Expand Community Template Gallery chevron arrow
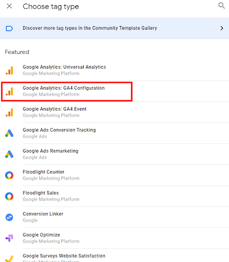The image size is (229, 262). tap(222, 28)
